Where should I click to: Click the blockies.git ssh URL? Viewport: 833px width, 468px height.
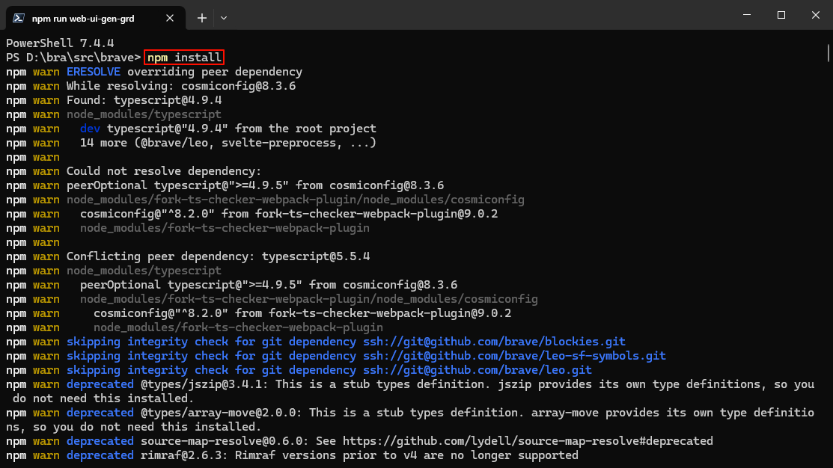coord(494,342)
